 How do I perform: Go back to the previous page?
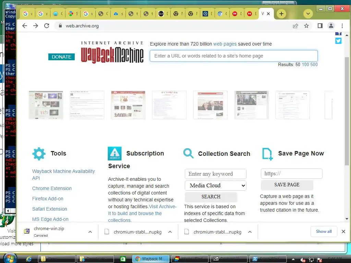pyautogui.click(x=25, y=26)
